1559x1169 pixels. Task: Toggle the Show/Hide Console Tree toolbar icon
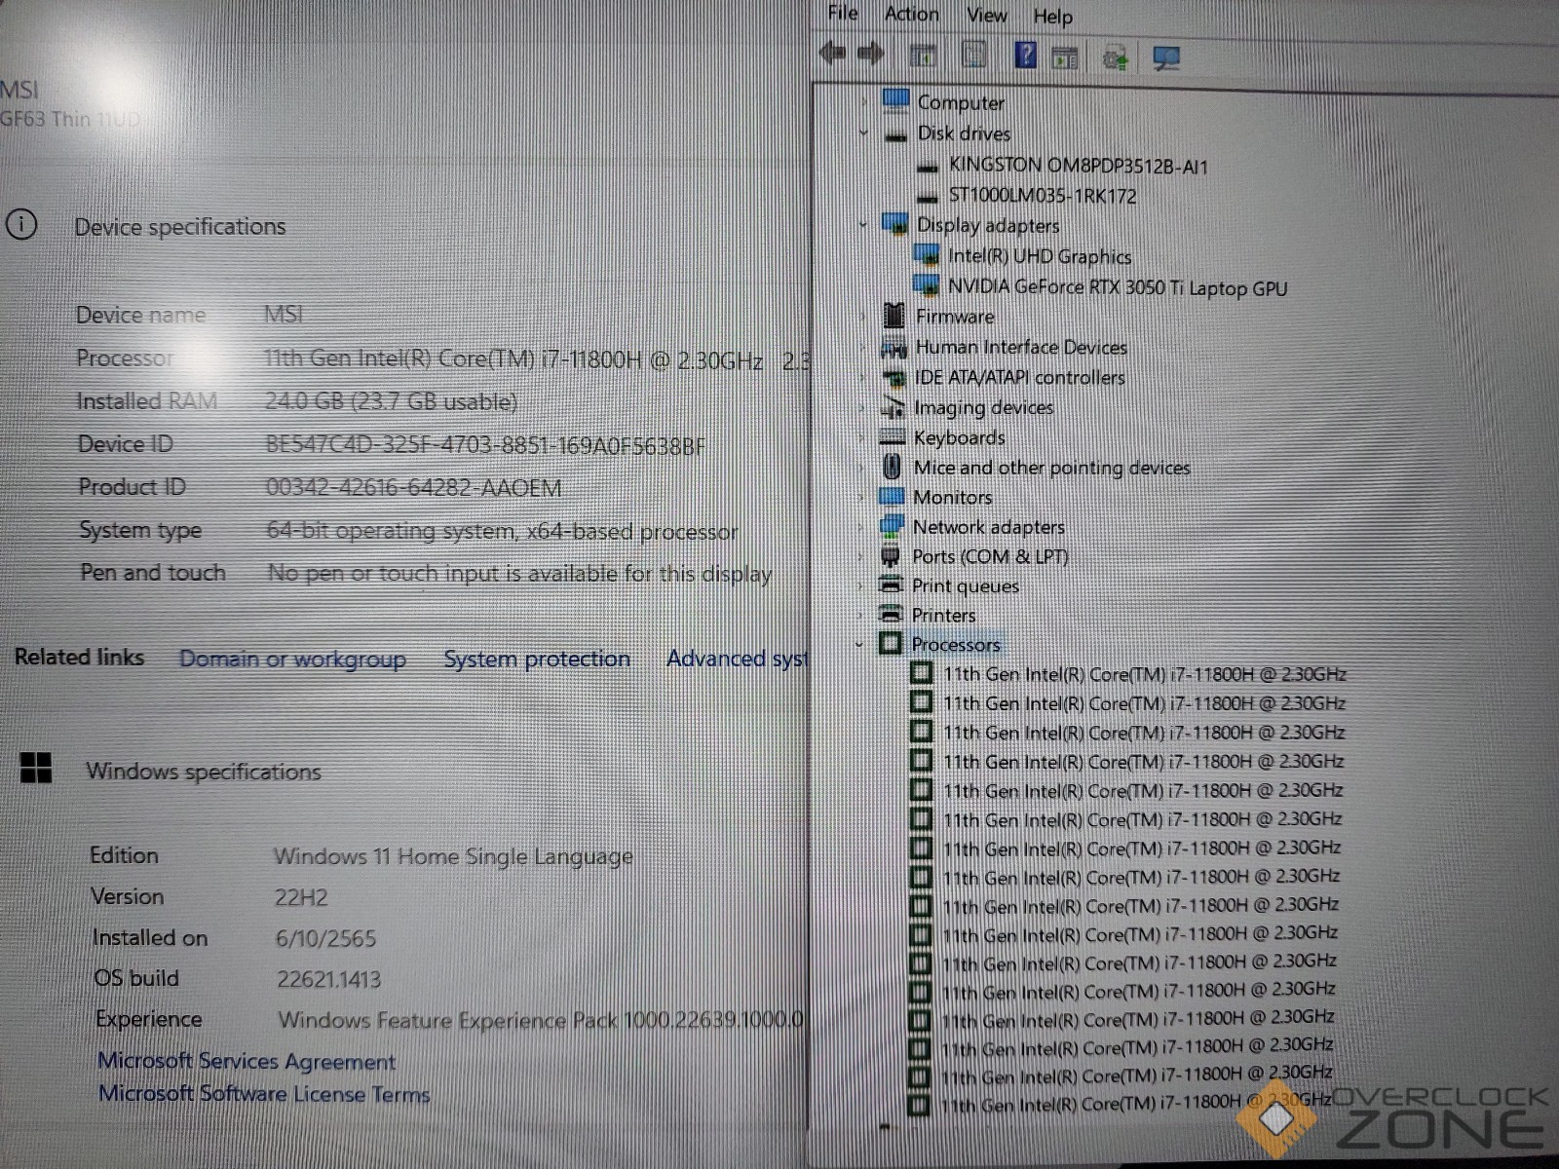pyautogui.click(x=923, y=56)
